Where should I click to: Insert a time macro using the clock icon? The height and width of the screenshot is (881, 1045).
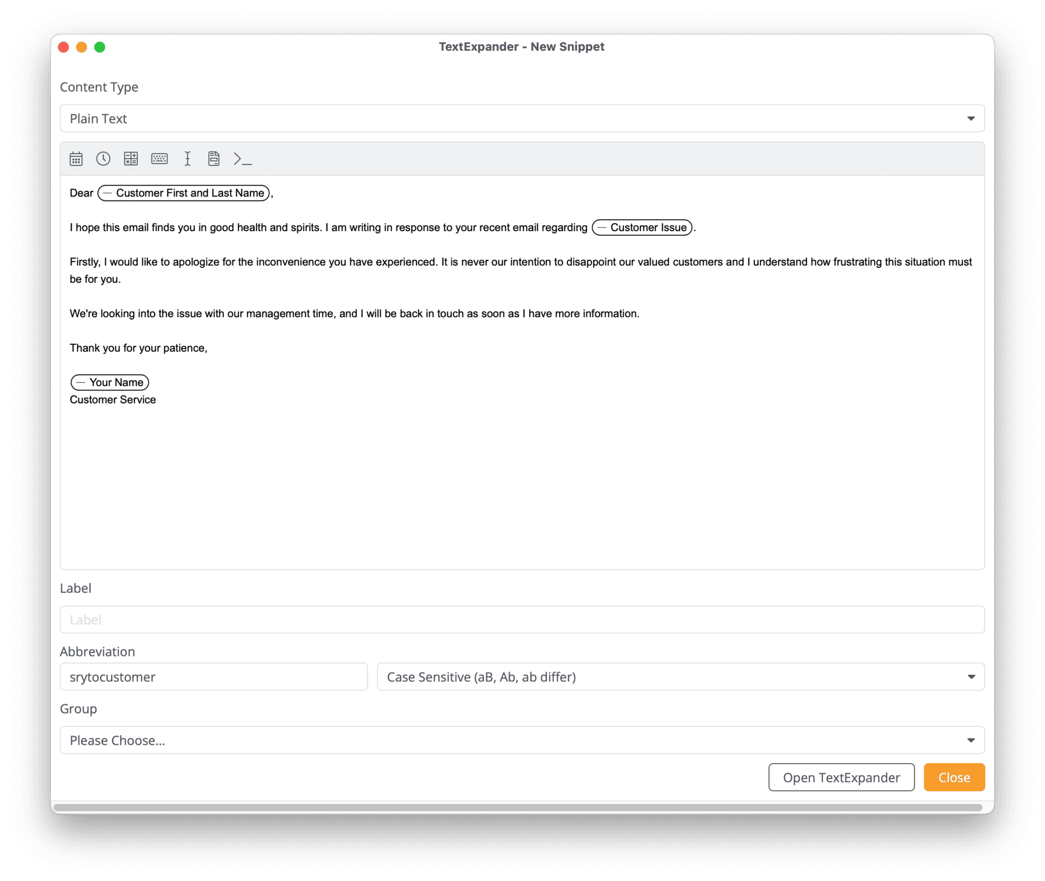point(104,159)
